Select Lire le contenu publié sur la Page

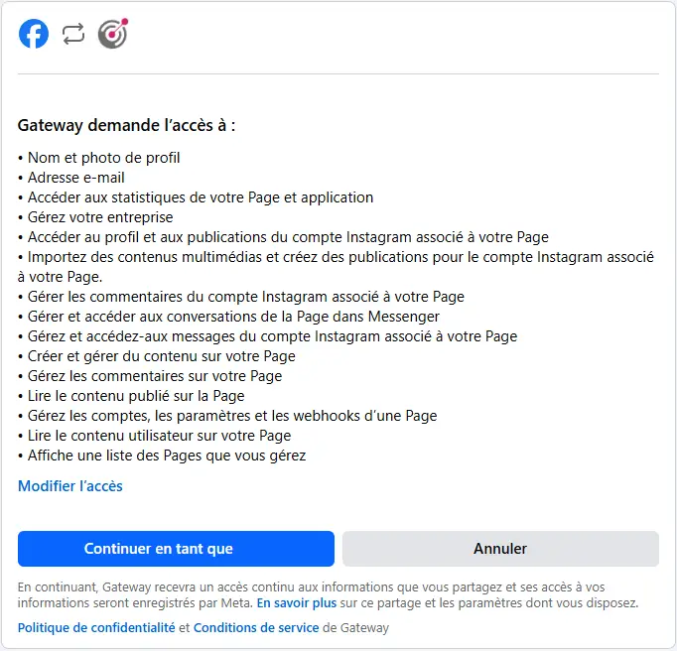point(135,396)
